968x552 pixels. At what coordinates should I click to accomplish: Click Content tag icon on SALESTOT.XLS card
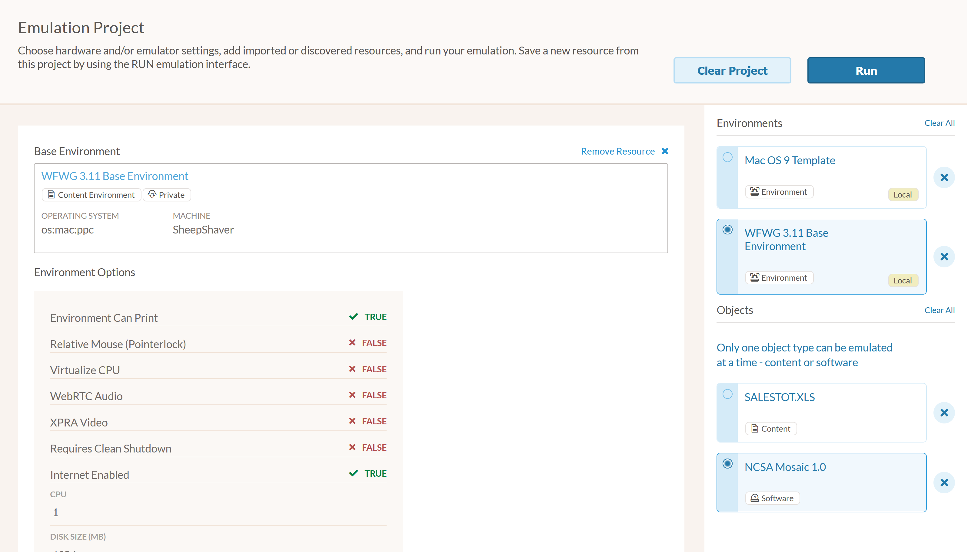pos(754,429)
